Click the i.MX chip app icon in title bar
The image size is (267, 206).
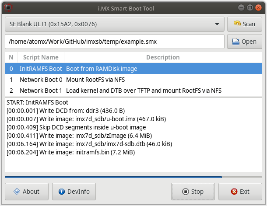pyautogui.click(x=8, y=8)
